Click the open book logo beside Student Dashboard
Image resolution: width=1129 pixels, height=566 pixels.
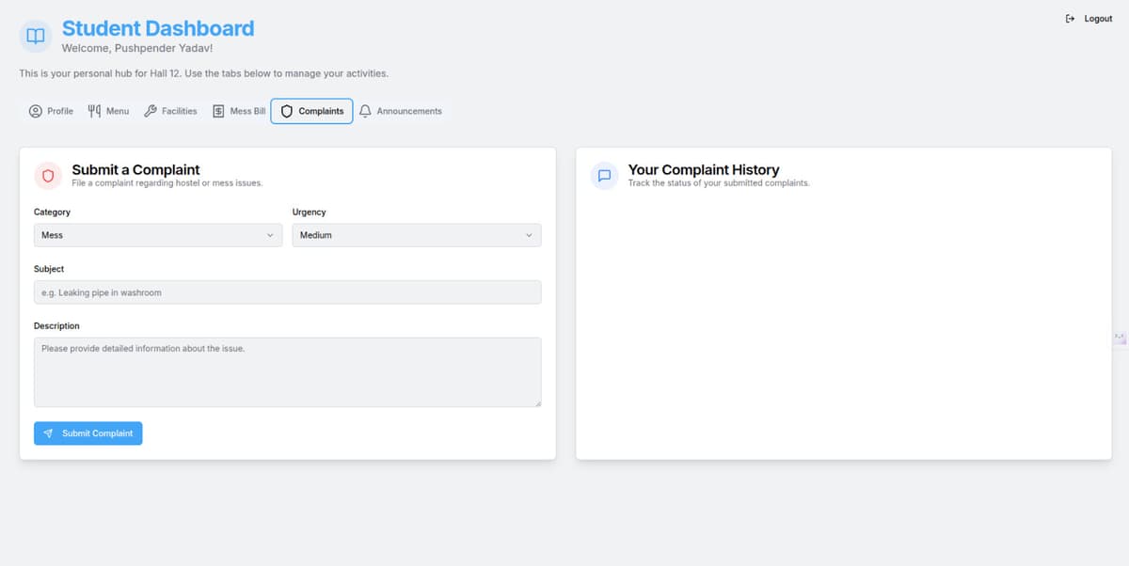tap(35, 36)
